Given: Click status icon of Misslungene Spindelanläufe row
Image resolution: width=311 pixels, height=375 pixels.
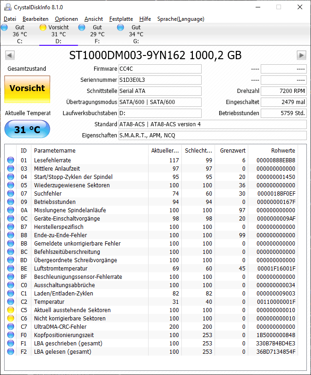Looking at the screenshot, I should (11, 210).
